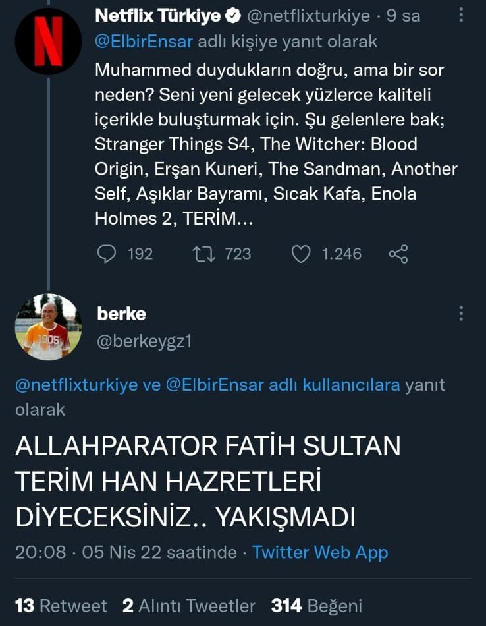Click the reply speech bubble icon
Image resolution: width=486 pixels, height=626 pixels.
[x=107, y=254]
